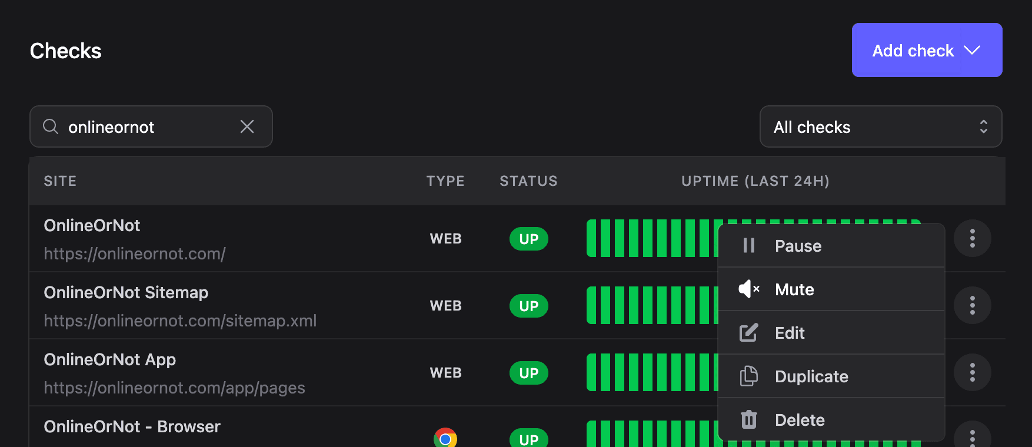Click the sitemap.xml URL text
1032x447 pixels.
pos(180,321)
